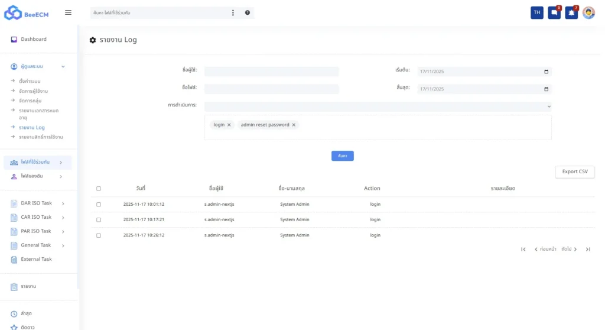Toggle the select-all checkbox in table header
Screen dimensions: 605x330
(x=99, y=189)
